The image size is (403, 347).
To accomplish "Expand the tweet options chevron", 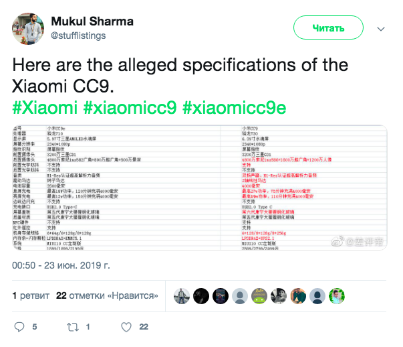I will (x=381, y=29).
